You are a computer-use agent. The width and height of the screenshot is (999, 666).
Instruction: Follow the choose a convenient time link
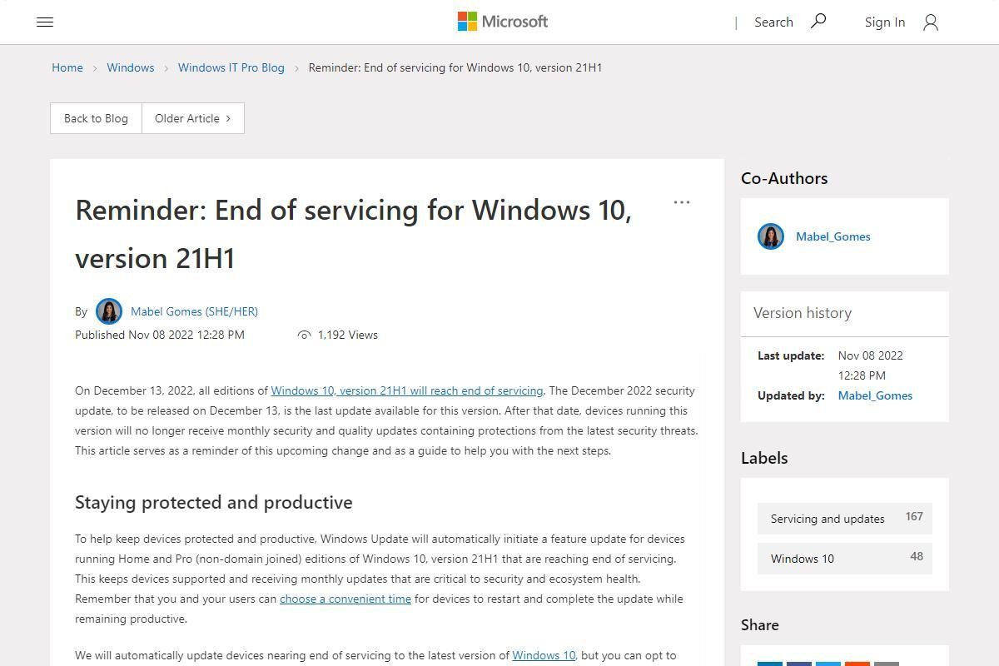point(345,599)
